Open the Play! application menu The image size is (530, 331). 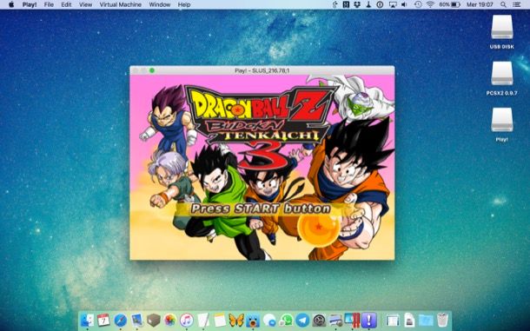(30, 4)
